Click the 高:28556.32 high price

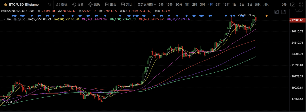(x=67, y=11)
